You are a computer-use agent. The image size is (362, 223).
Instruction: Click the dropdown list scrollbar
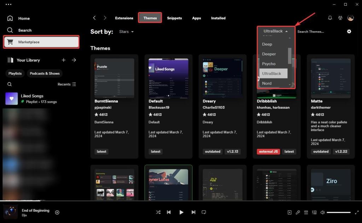(290, 56)
